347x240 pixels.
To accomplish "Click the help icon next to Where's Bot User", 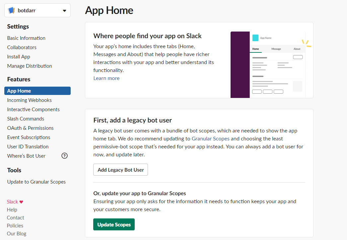I will [64, 156].
